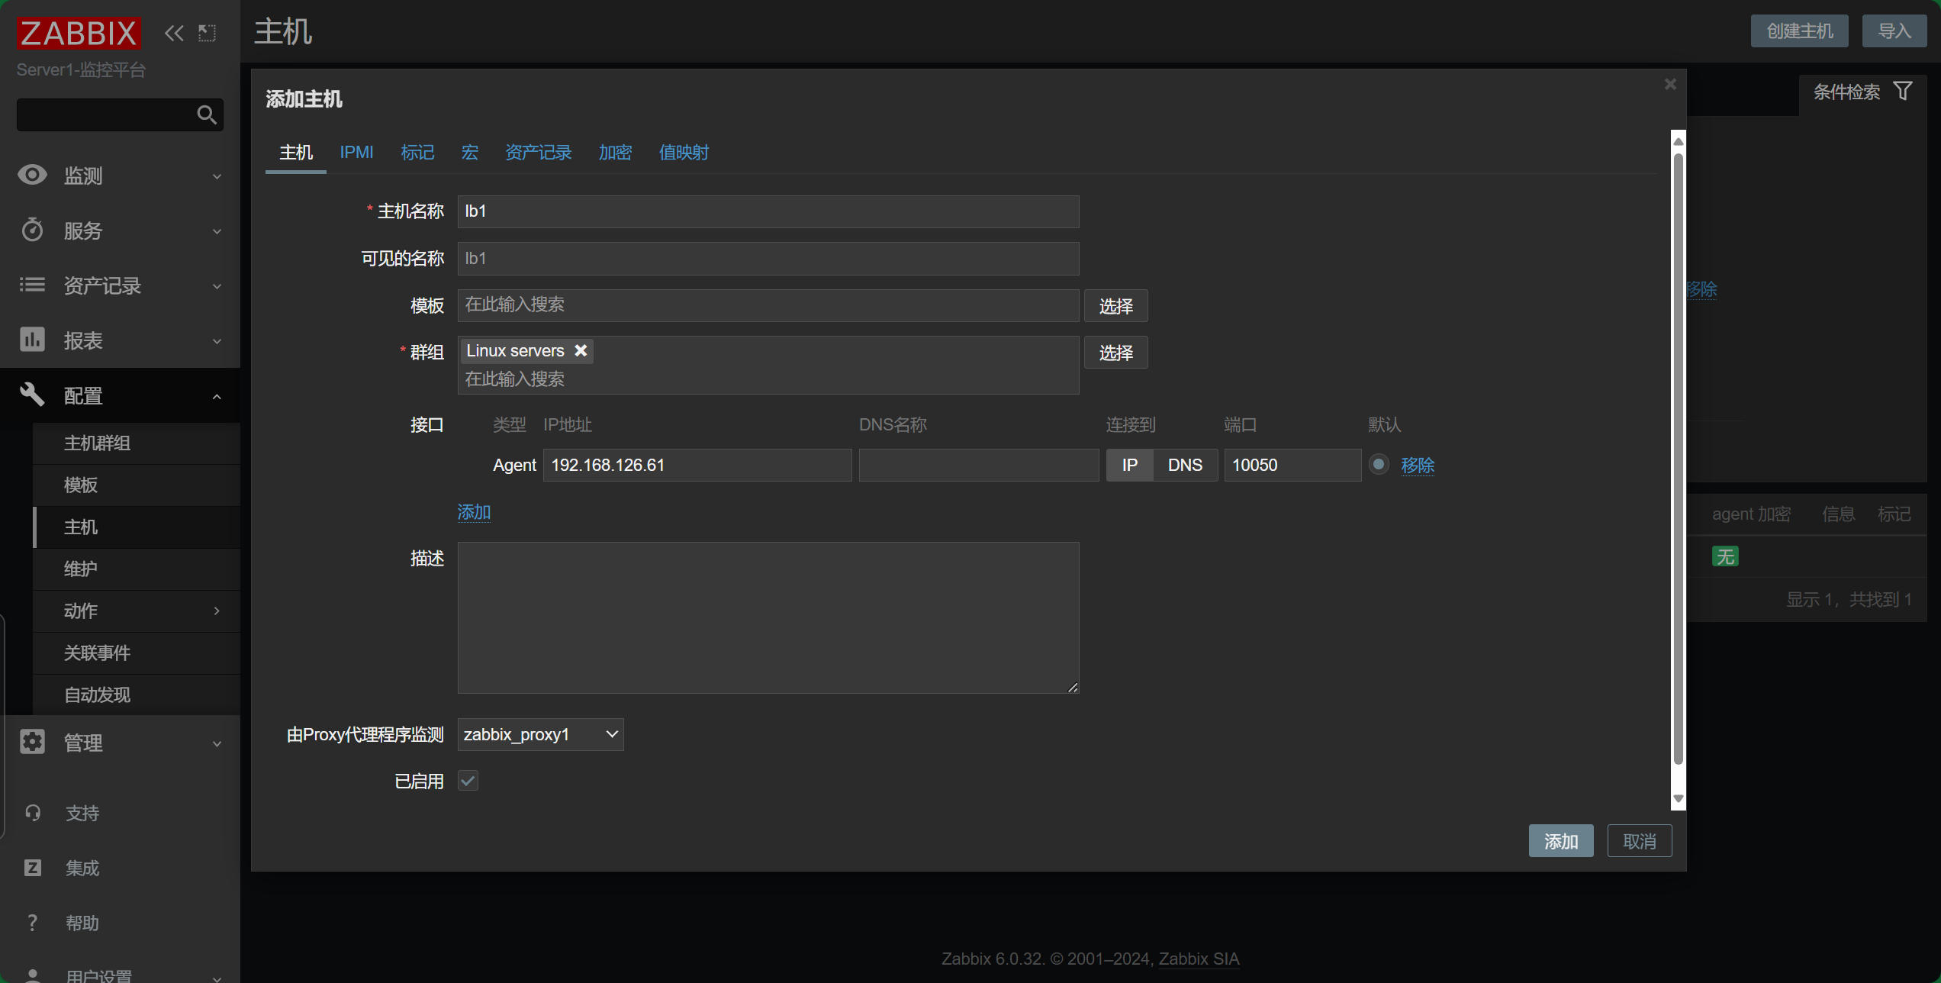
Task: Click 选择 next to the 模板 field
Action: pos(1116,306)
